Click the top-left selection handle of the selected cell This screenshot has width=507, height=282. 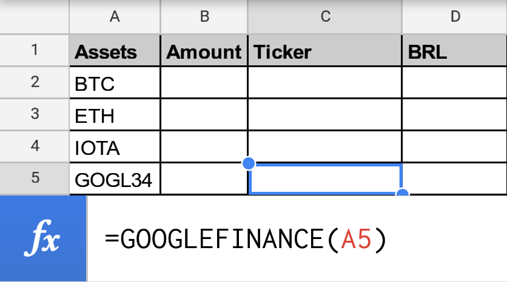(x=249, y=163)
